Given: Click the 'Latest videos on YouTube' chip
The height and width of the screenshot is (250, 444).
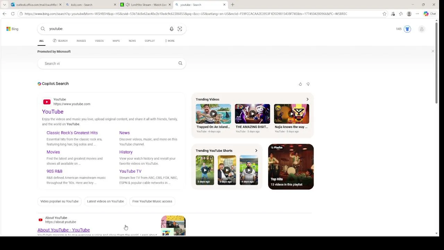Looking at the screenshot, I should [x=105, y=201].
